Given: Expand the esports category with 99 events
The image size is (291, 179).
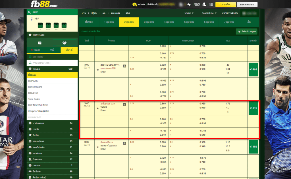Looking at the screenshot, I should coord(52,171).
